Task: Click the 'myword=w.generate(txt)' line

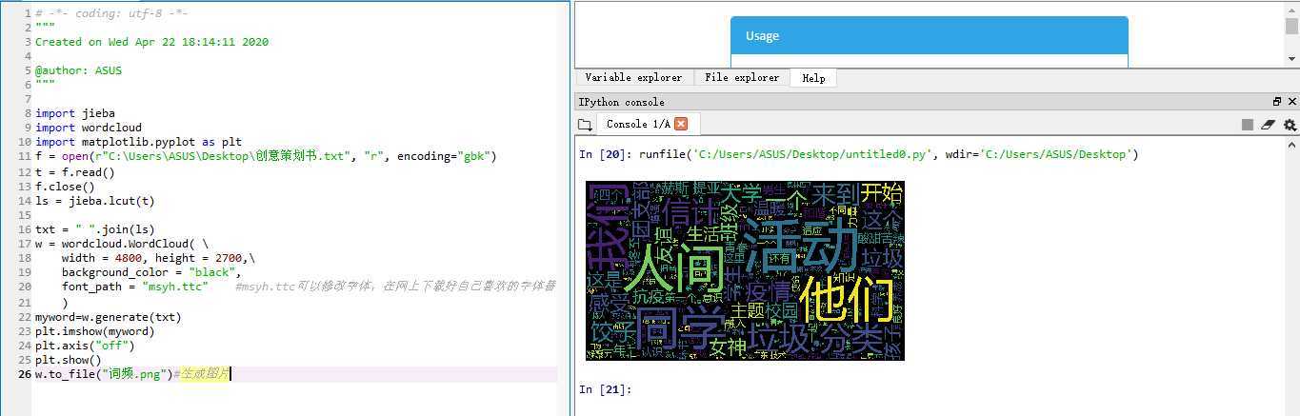Action: (x=108, y=317)
